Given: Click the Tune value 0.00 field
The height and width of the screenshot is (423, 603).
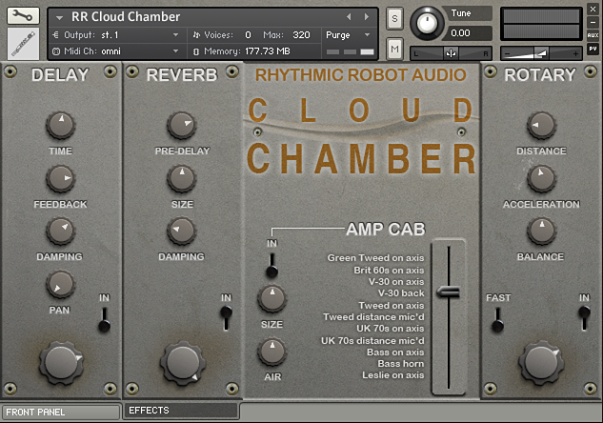Looking at the screenshot, I should [469, 33].
